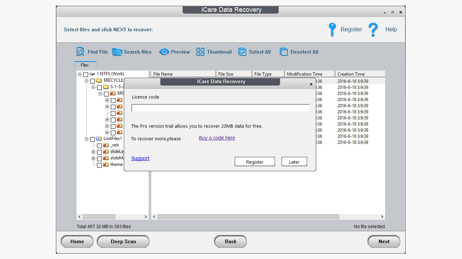Select the Files tab

(85, 65)
